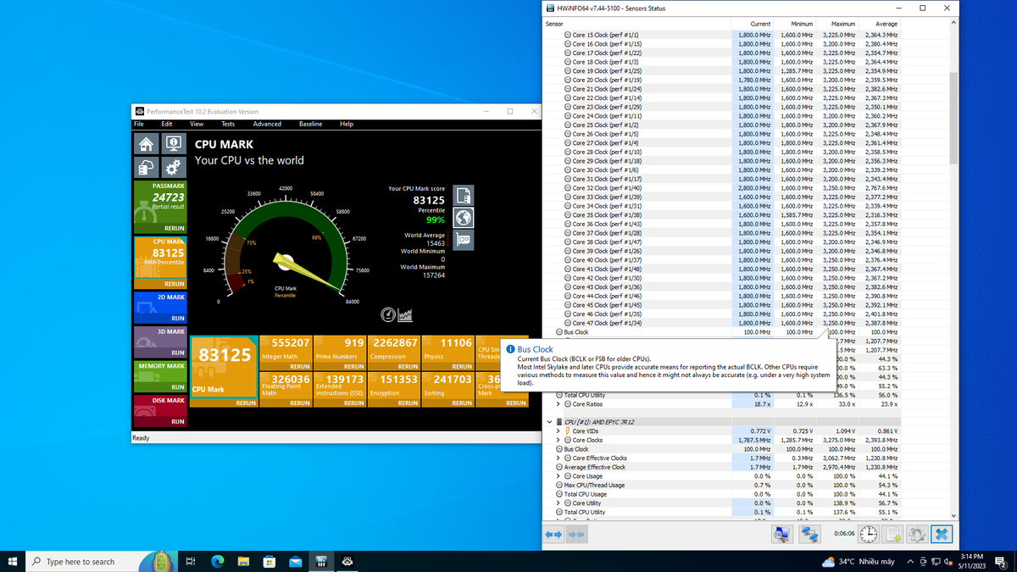This screenshot has width=1017, height=572.
Task: Open the Advanced menu in PerformanceTest
Action: pos(267,124)
